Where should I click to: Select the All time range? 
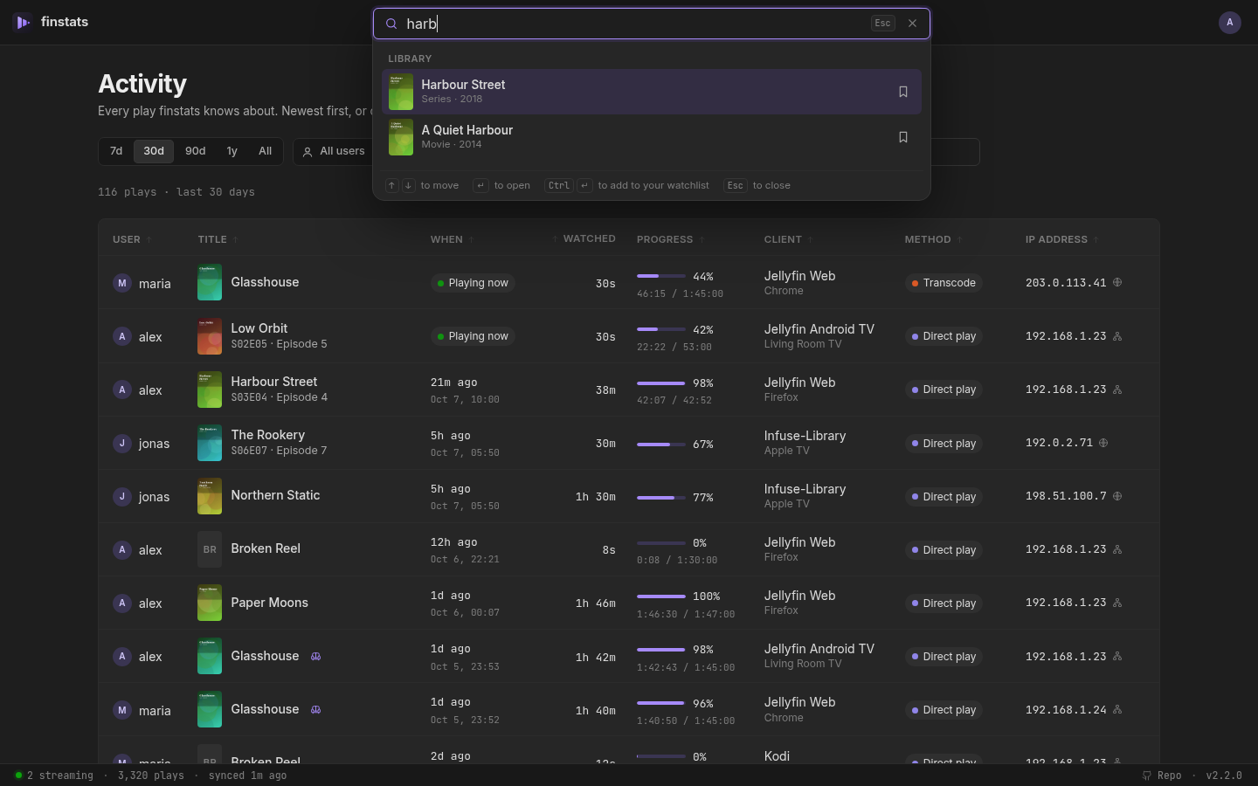(x=265, y=151)
